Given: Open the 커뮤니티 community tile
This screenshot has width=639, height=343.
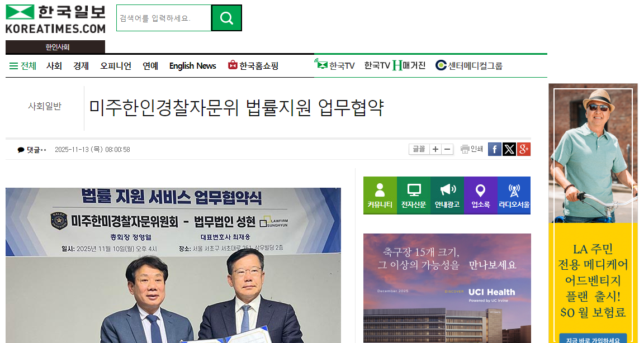Looking at the screenshot, I should click(380, 195).
